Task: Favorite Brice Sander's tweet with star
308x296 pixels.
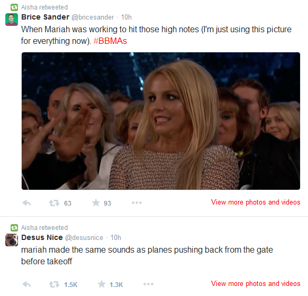Action: click(x=96, y=202)
